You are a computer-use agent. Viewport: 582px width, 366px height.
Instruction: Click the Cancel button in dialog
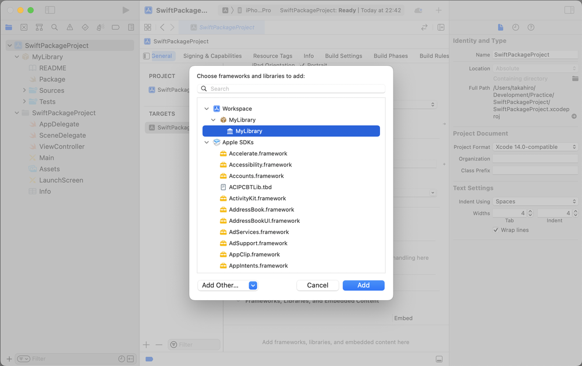pyautogui.click(x=317, y=285)
